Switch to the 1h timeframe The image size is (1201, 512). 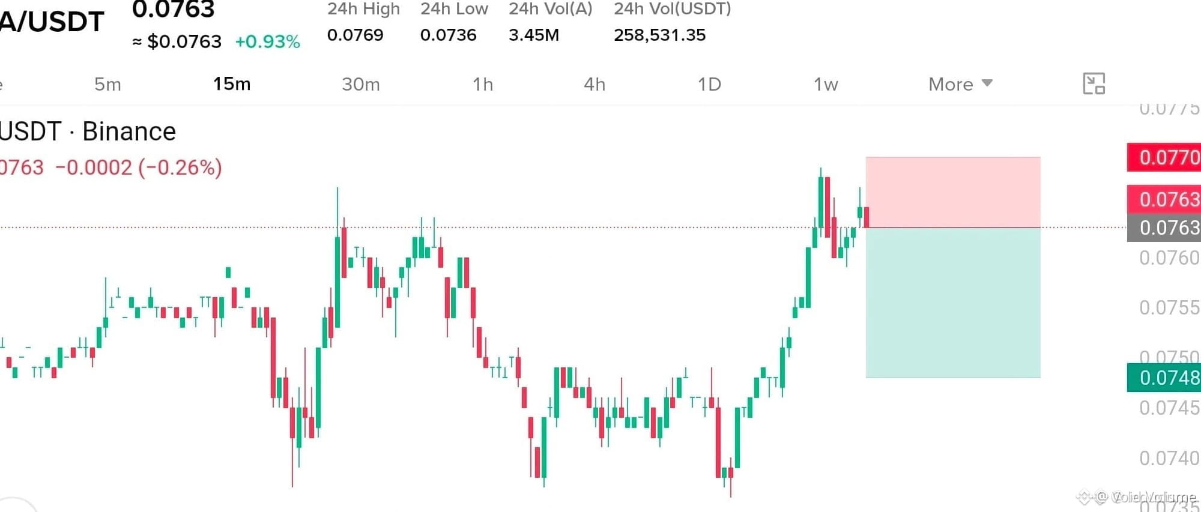[483, 84]
